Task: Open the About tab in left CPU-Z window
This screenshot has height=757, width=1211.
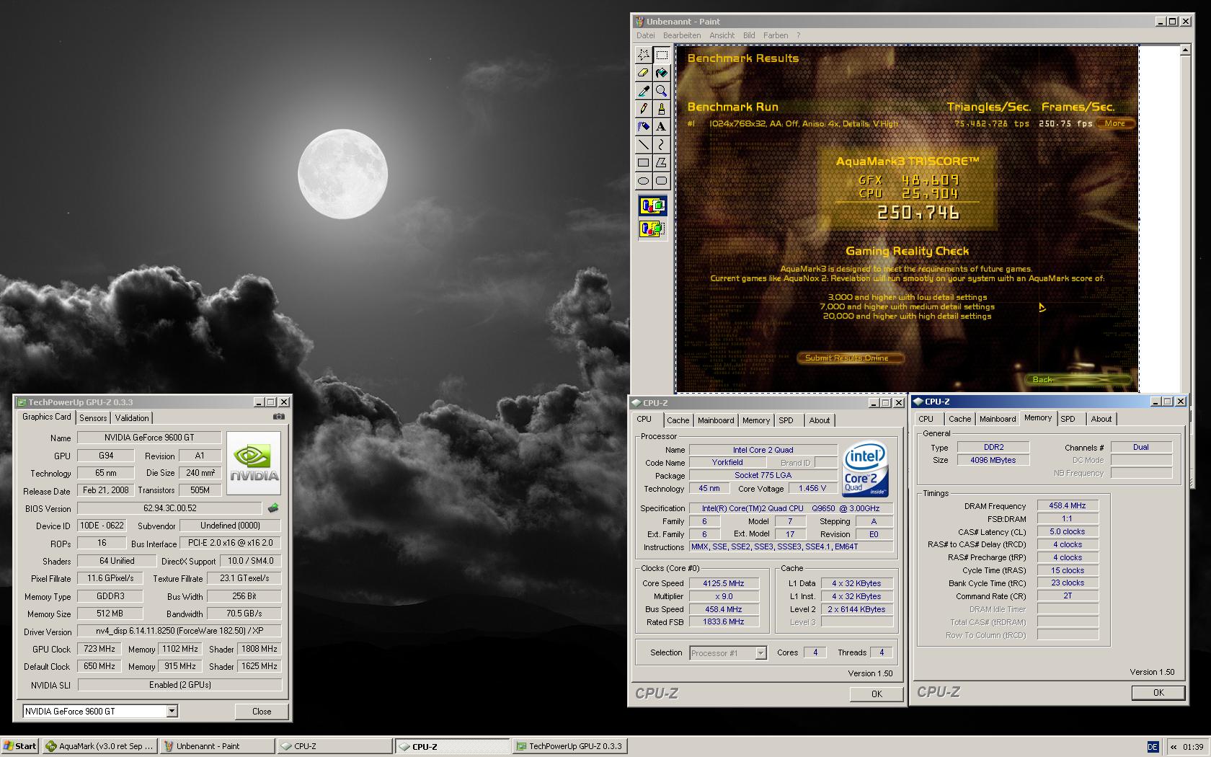Action: 820,420
